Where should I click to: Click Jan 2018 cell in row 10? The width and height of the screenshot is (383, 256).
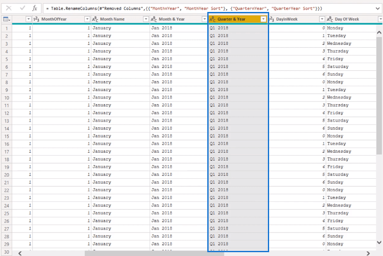pyautogui.click(x=179, y=97)
